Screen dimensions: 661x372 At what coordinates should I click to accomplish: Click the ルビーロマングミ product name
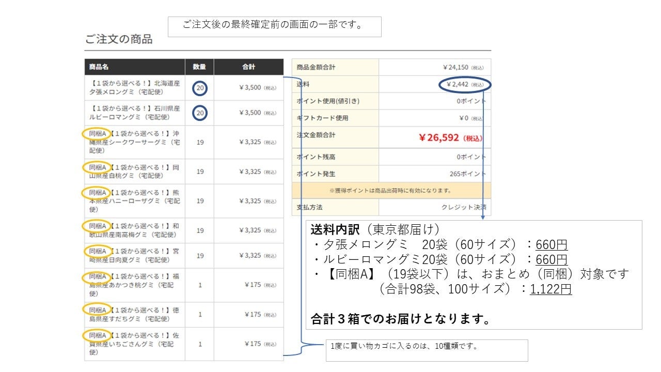[x=135, y=113]
